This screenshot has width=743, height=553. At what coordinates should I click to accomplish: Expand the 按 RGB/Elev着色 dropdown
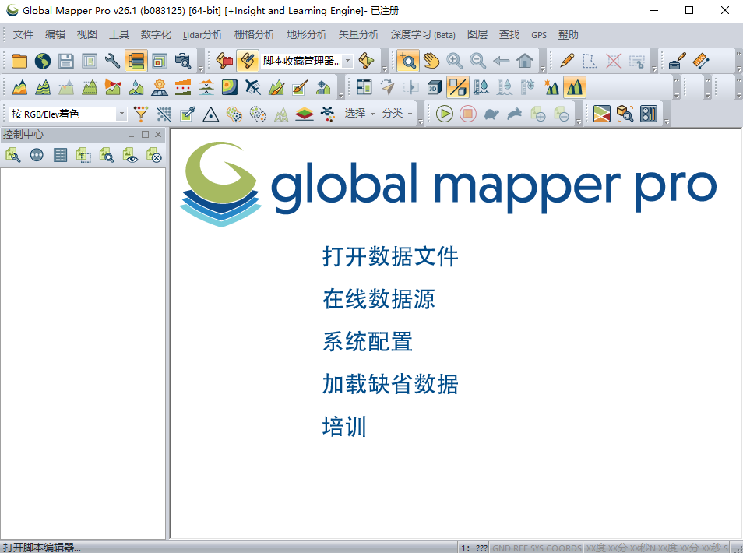pos(121,114)
